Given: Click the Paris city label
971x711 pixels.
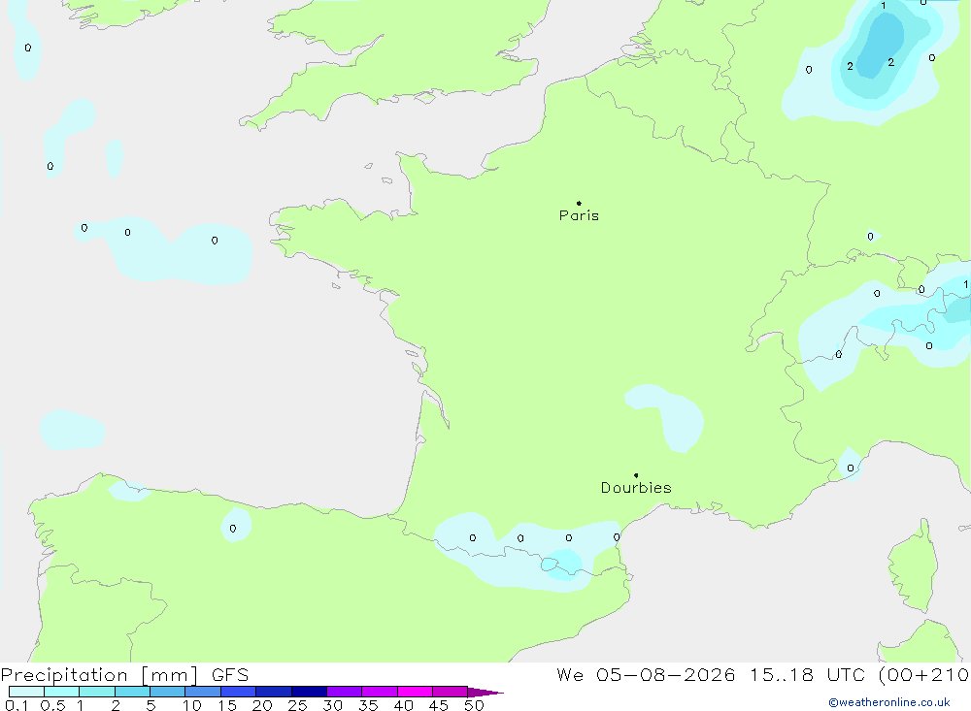Looking at the screenshot, I should click(x=579, y=215).
